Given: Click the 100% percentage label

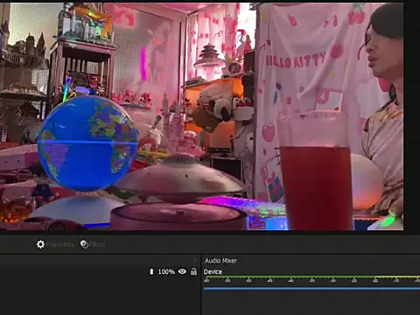Looking at the screenshot, I should pyautogui.click(x=166, y=272).
